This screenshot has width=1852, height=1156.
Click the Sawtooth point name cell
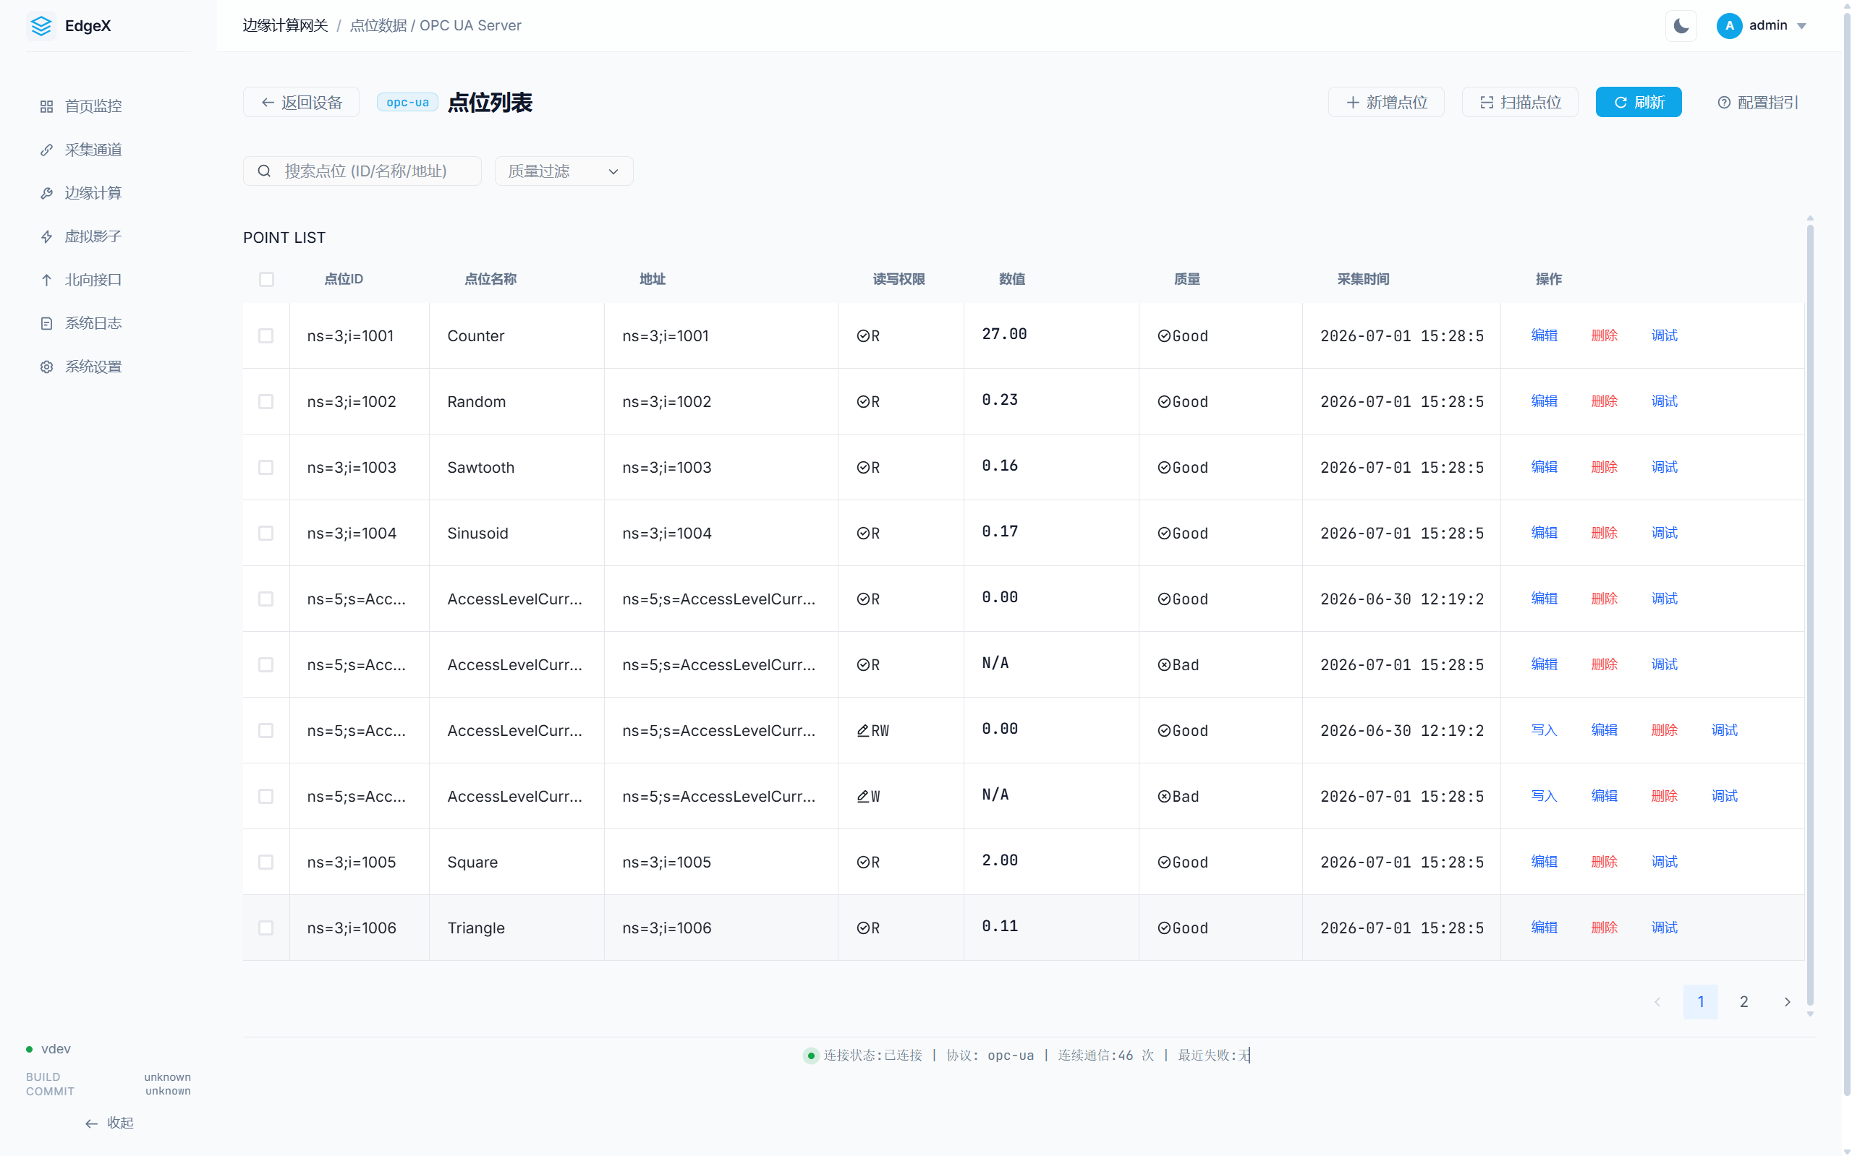click(x=517, y=467)
